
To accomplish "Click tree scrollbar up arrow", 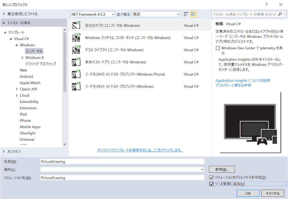I will [x=65, y=29].
